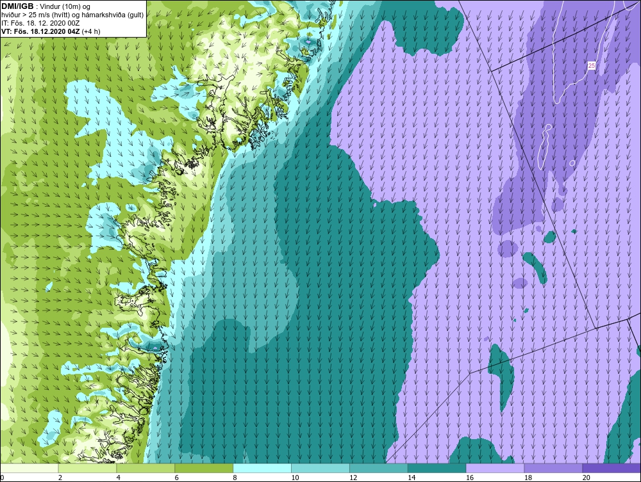The image size is (641, 482).
Task: Click the scale number 16
Action: 470,478
